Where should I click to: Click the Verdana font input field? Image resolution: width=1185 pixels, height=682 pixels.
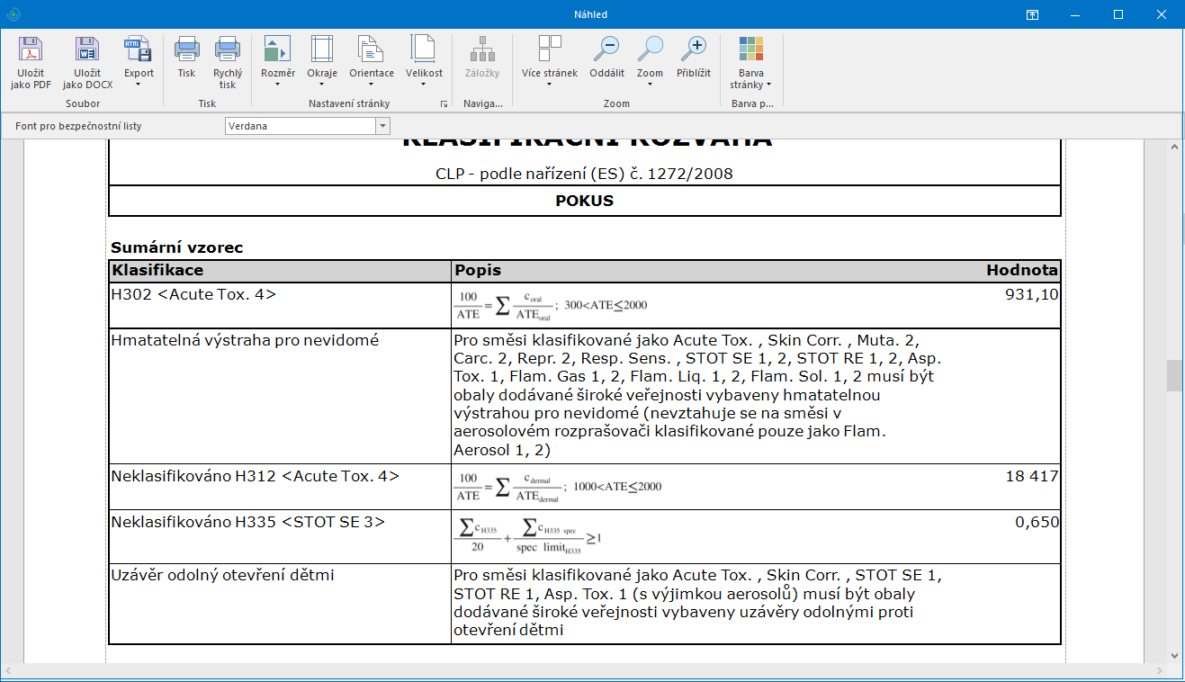tap(301, 126)
